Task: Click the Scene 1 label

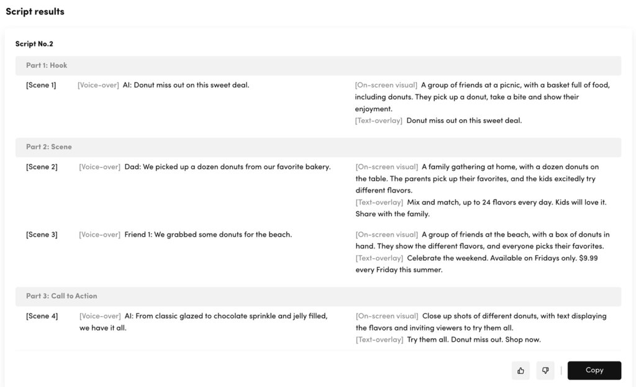Action: pyautogui.click(x=41, y=85)
